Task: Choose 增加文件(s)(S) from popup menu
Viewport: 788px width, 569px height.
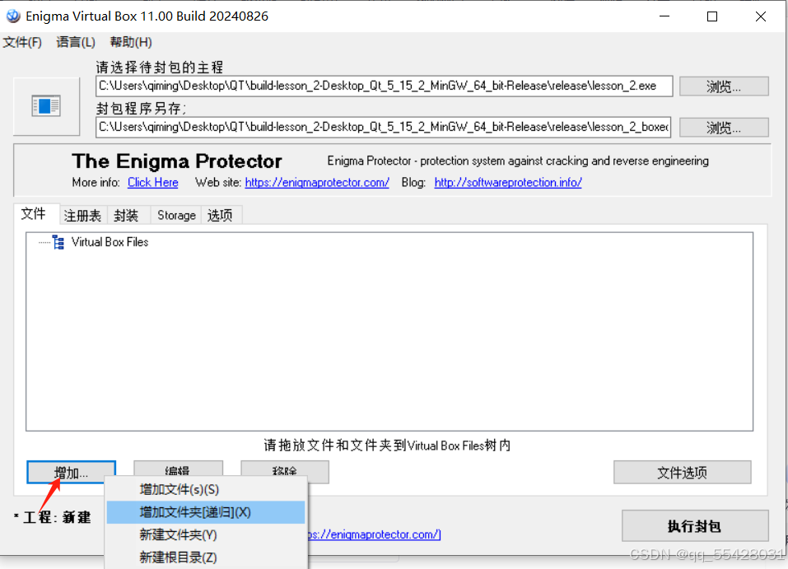Action: coord(206,490)
